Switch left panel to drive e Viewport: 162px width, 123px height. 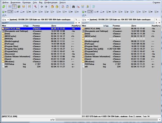coord(23,12)
